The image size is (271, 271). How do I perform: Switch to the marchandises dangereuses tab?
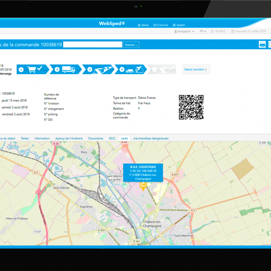pos(151,138)
